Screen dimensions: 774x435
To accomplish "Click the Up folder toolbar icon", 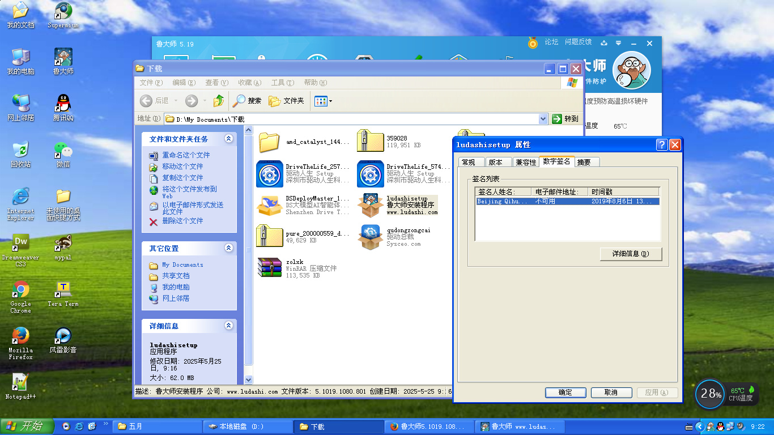I will [219, 101].
